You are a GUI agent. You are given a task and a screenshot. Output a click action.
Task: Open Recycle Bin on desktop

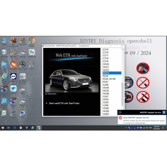tap(4, 52)
